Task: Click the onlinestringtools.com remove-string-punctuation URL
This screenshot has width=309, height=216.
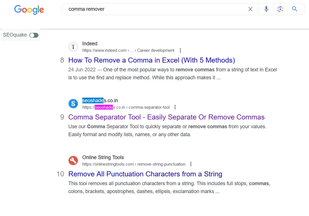Action: pos(134,164)
